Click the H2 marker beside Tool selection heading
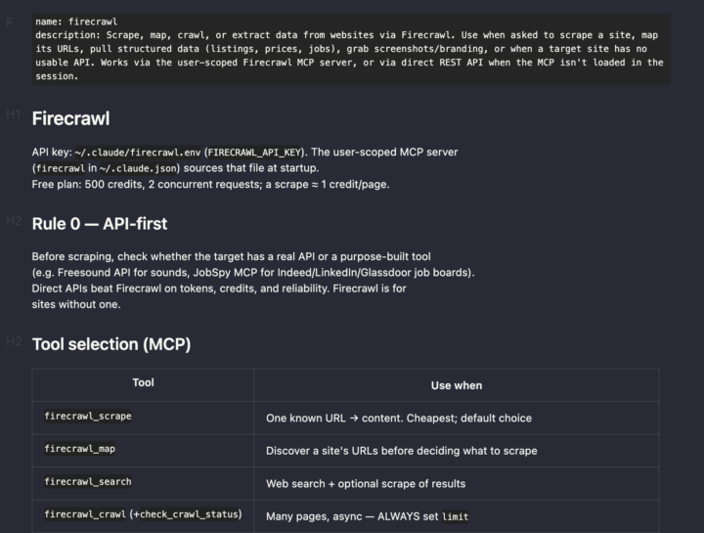Image resolution: width=704 pixels, height=533 pixels. click(x=14, y=341)
